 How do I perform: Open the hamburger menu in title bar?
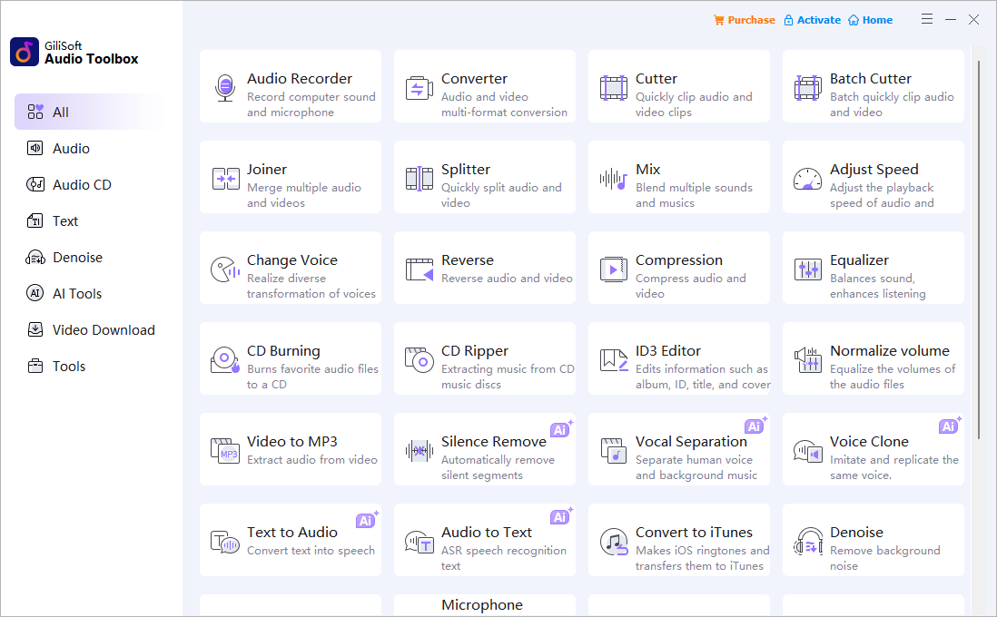(x=927, y=19)
